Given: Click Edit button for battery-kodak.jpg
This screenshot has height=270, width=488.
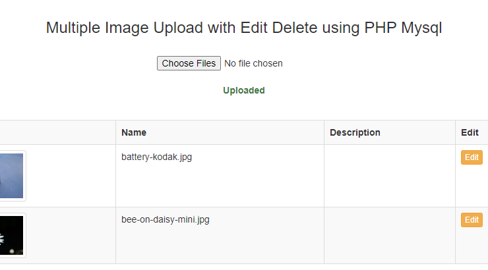Looking at the screenshot, I should [x=472, y=157].
